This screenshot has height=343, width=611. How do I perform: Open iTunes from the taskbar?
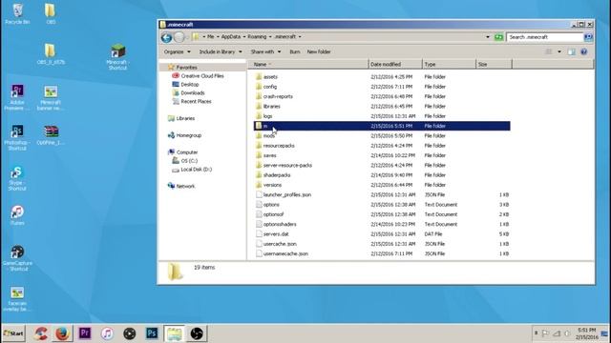pyautogui.click(x=107, y=333)
